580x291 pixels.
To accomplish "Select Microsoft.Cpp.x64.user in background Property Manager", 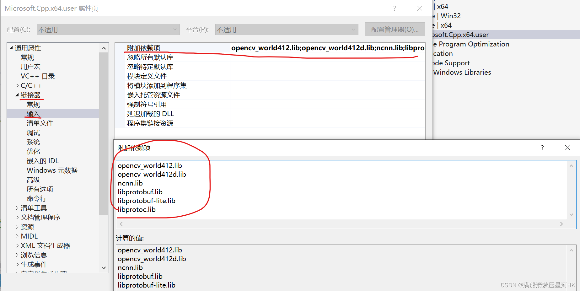I will coord(506,35).
